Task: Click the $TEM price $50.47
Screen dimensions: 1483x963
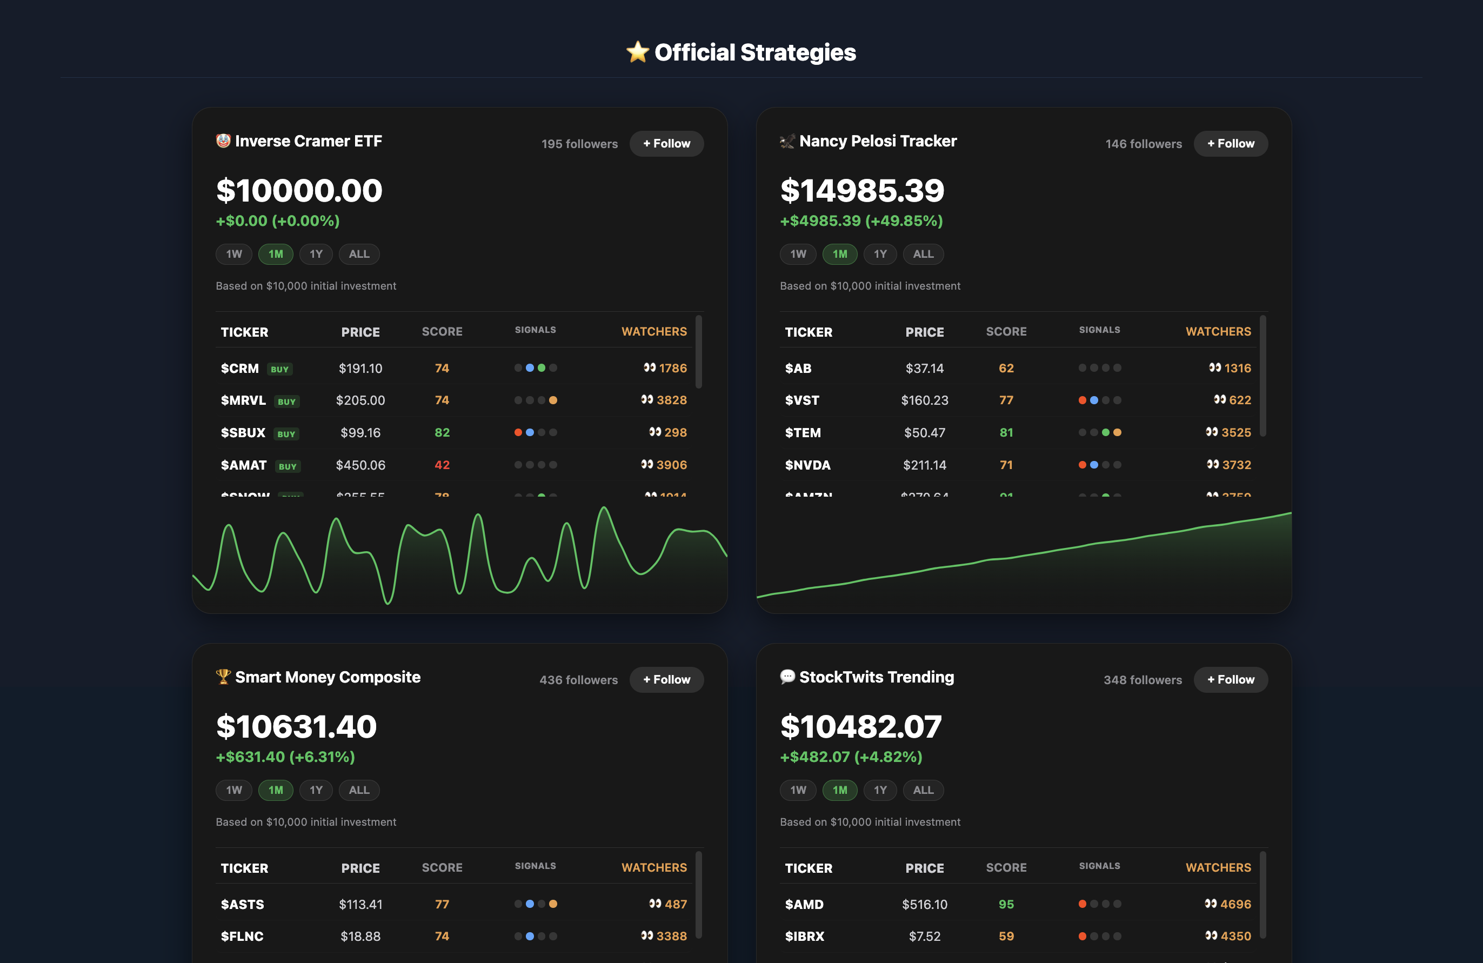Action: tap(925, 432)
